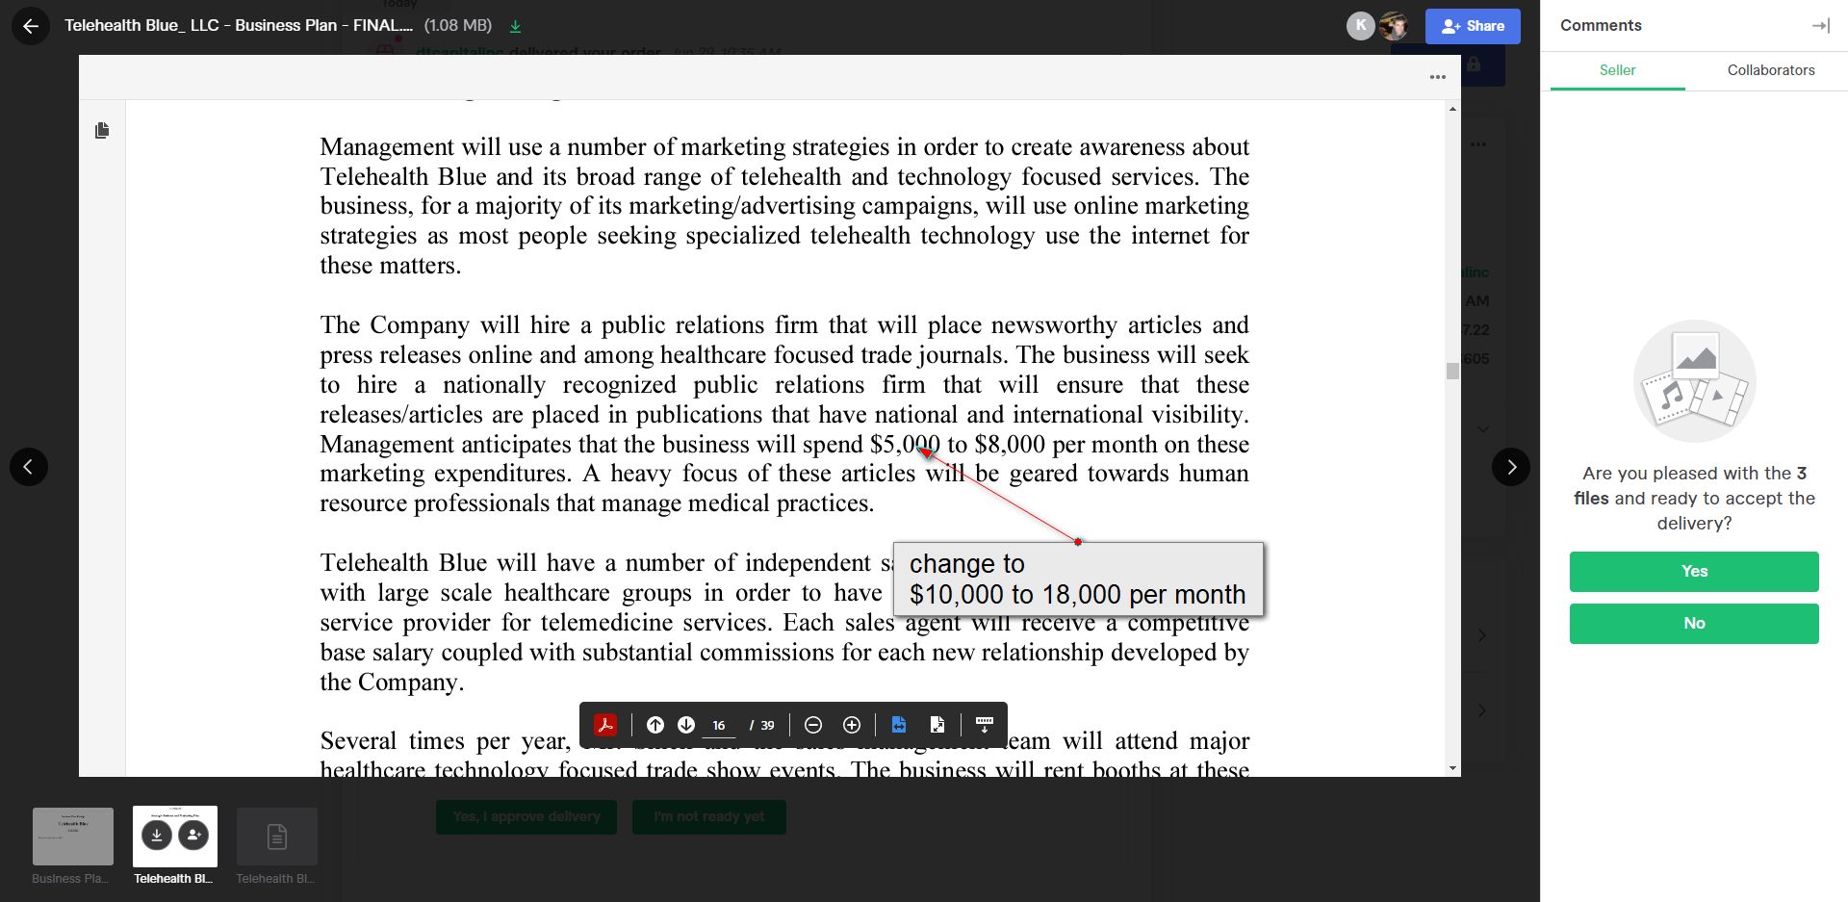Viewport: 1848px width, 902px height.
Task: Go to next PDF page with down arrow
Action: (x=686, y=725)
